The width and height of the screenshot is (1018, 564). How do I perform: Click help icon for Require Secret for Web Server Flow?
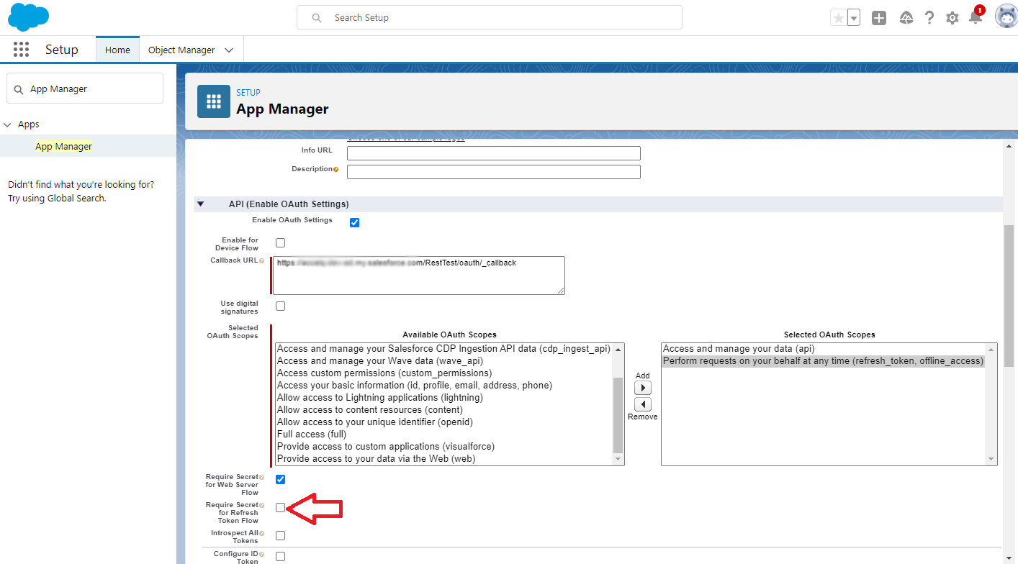pos(261,478)
